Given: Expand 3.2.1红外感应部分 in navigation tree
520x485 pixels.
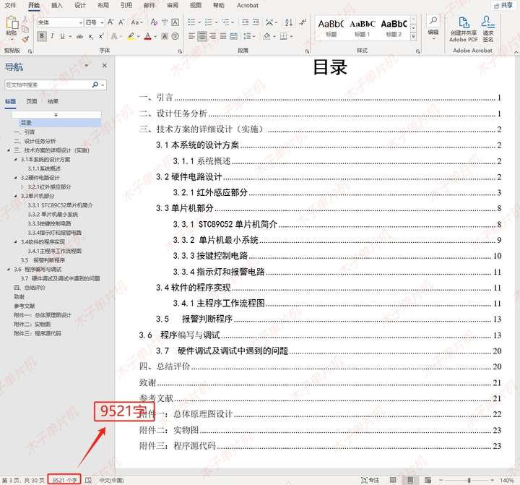Looking at the screenshot, I should [22, 187].
